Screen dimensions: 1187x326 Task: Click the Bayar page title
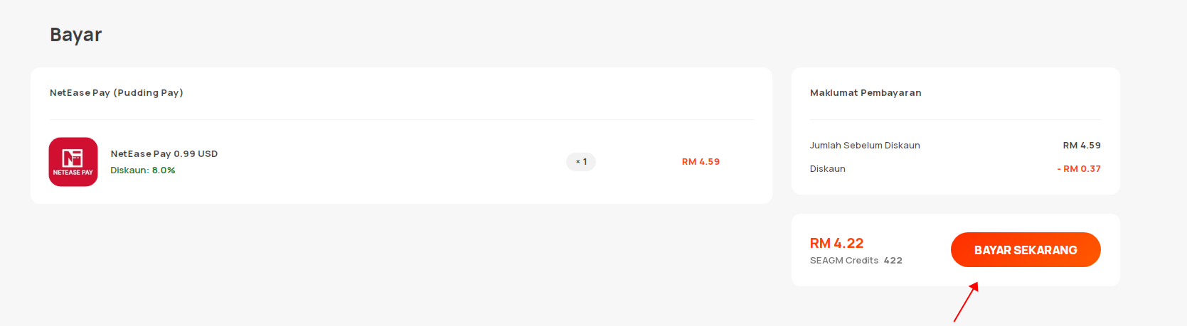(76, 35)
